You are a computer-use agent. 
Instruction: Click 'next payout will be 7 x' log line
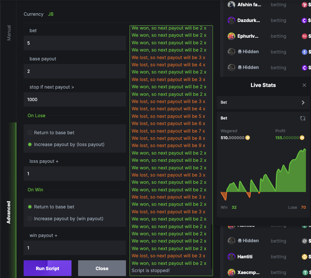(x=168, y=131)
